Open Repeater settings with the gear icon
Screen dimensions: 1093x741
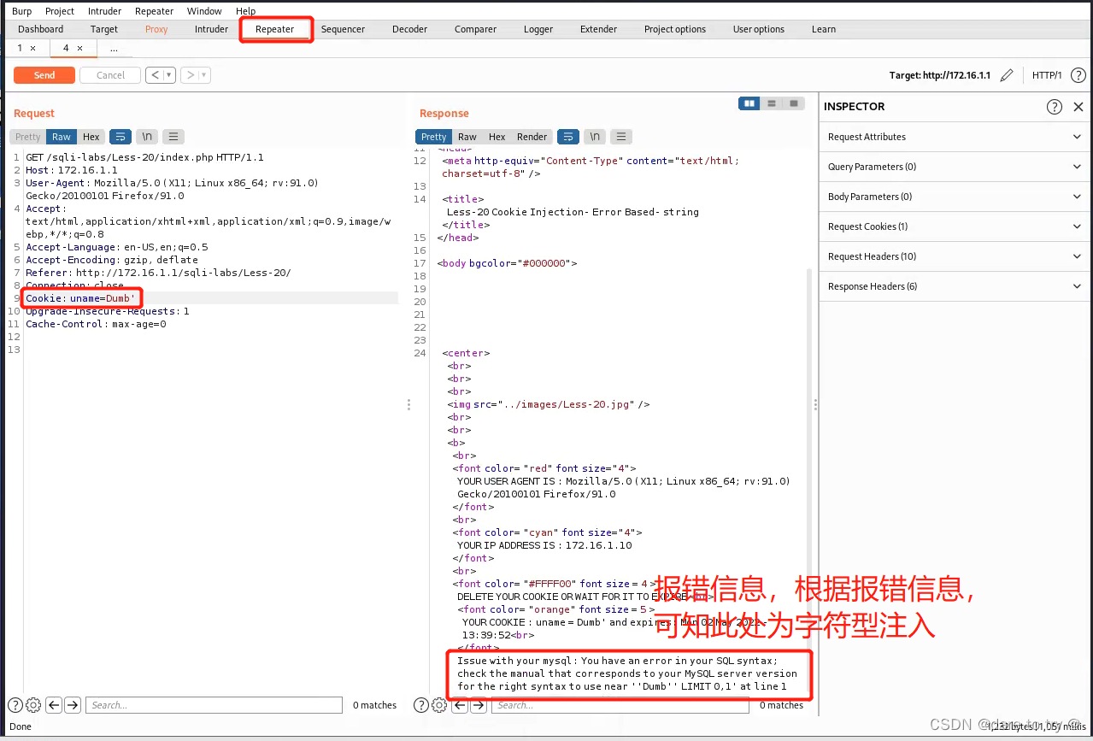[x=32, y=704]
